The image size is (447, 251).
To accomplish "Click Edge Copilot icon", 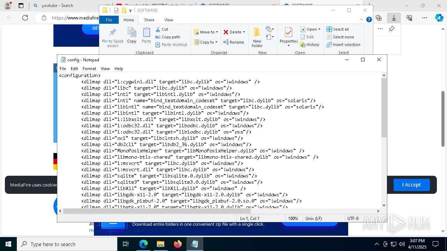I will 439,18.
